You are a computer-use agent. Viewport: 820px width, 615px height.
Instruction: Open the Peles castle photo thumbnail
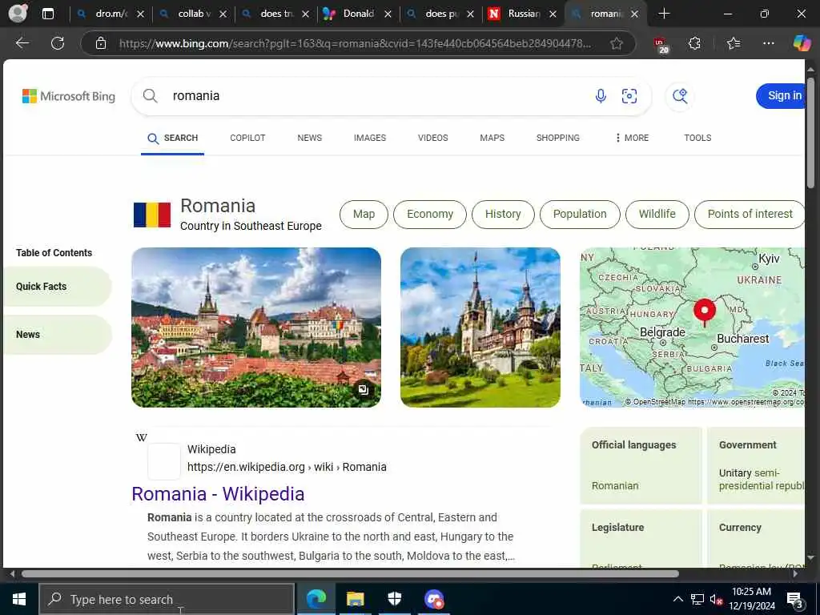480,328
